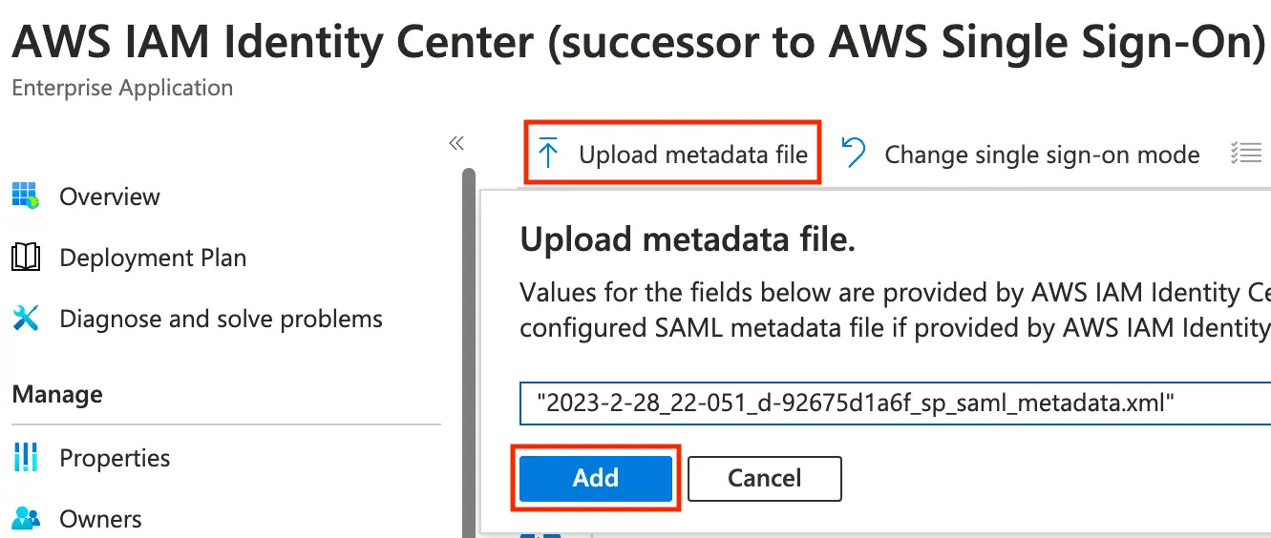This screenshot has height=538, width=1271.
Task: Click the checklist icon at toolbar's right edge
Action: (x=1246, y=154)
